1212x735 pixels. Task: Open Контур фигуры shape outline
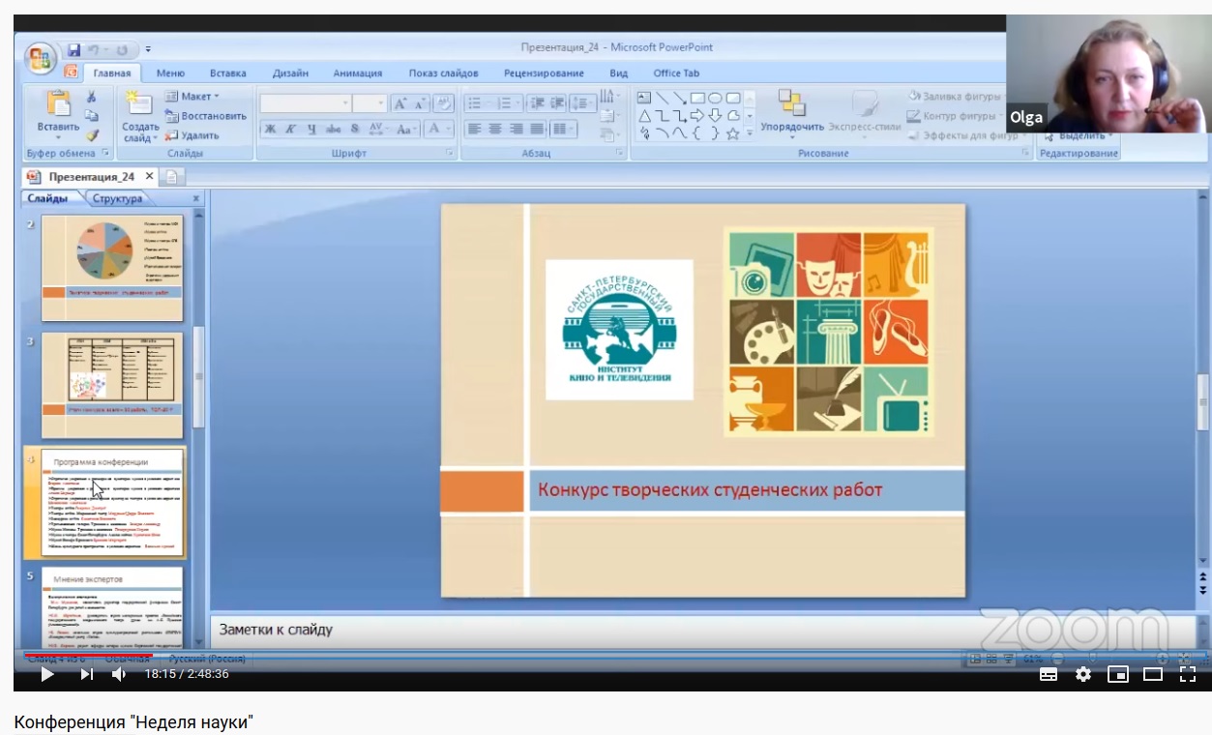pyautogui.click(x=956, y=116)
